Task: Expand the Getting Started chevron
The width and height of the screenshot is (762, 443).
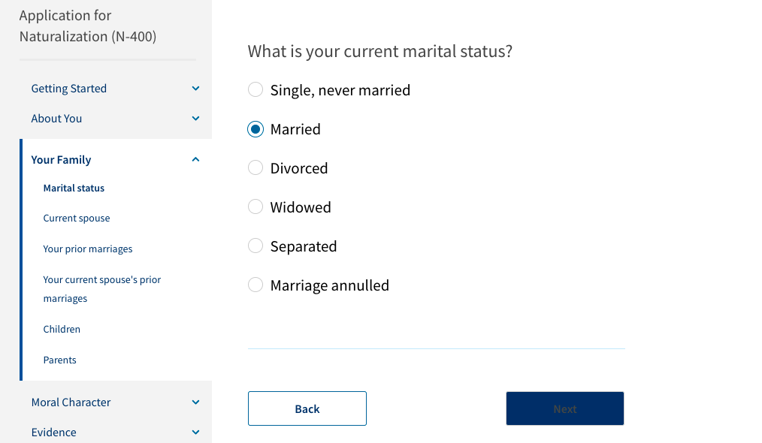Action: tap(195, 89)
